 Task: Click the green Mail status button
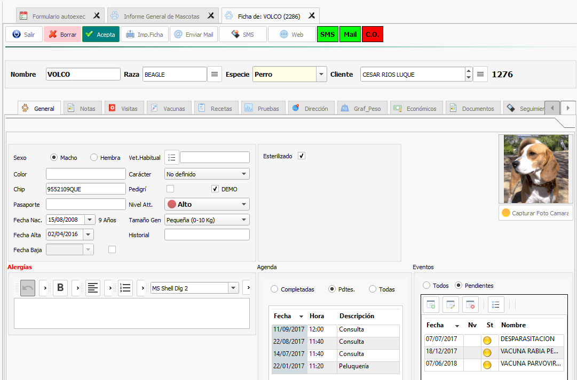click(350, 34)
